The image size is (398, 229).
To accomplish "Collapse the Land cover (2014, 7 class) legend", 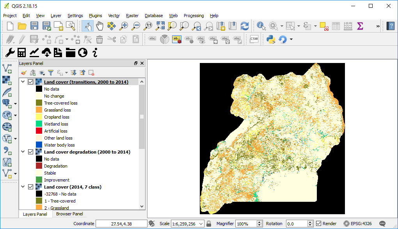I will (x=23, y=187).
